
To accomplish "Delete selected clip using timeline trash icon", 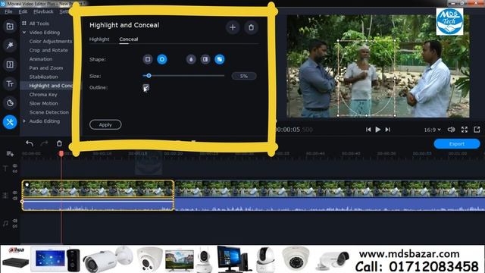I will 59,143.
